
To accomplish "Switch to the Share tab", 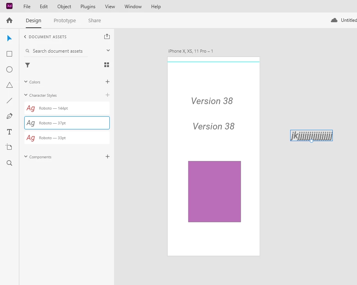I will [95, 20].
